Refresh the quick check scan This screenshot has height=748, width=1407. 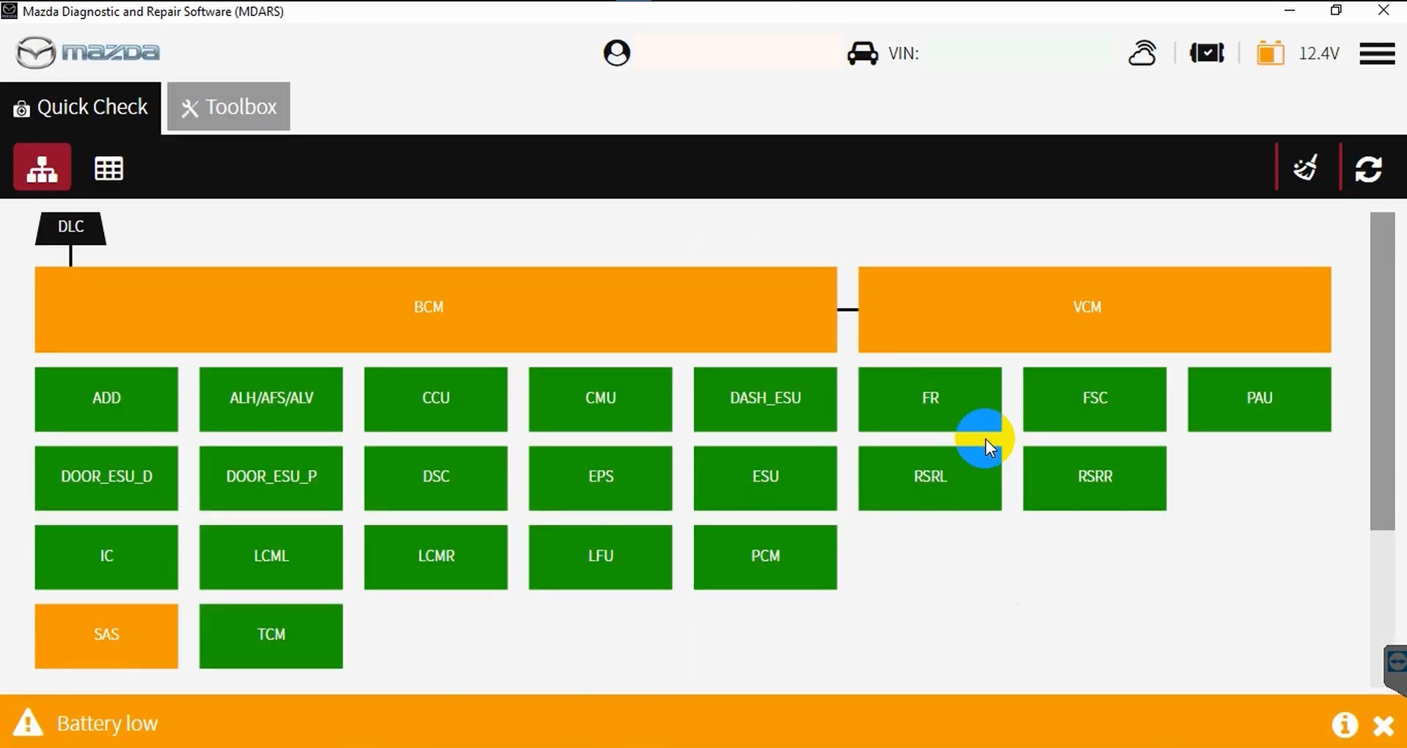point(1369,169)
